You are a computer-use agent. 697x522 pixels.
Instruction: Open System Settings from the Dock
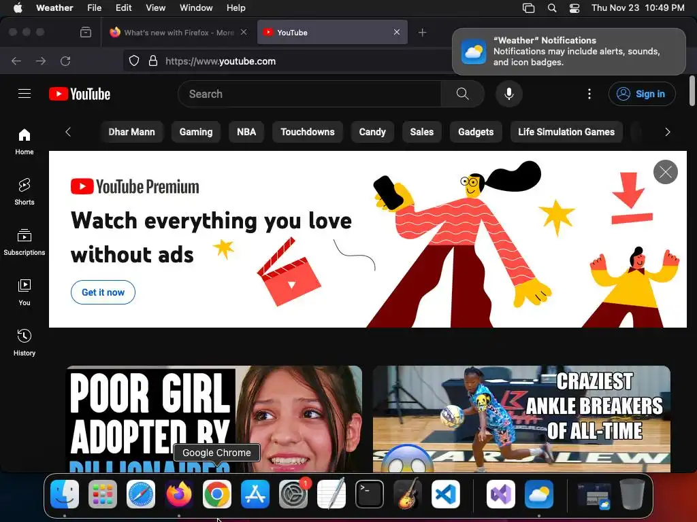pos(293,494)
